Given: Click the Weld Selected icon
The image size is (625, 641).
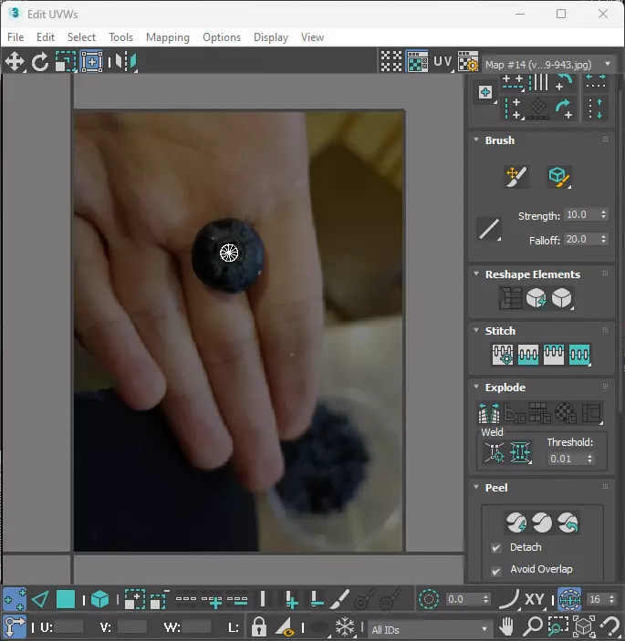Looking at the screenshot, I should pyautogui.click(x=520, y=452).
